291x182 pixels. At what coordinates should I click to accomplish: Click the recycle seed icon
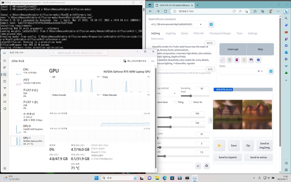(x=206, y=166)
